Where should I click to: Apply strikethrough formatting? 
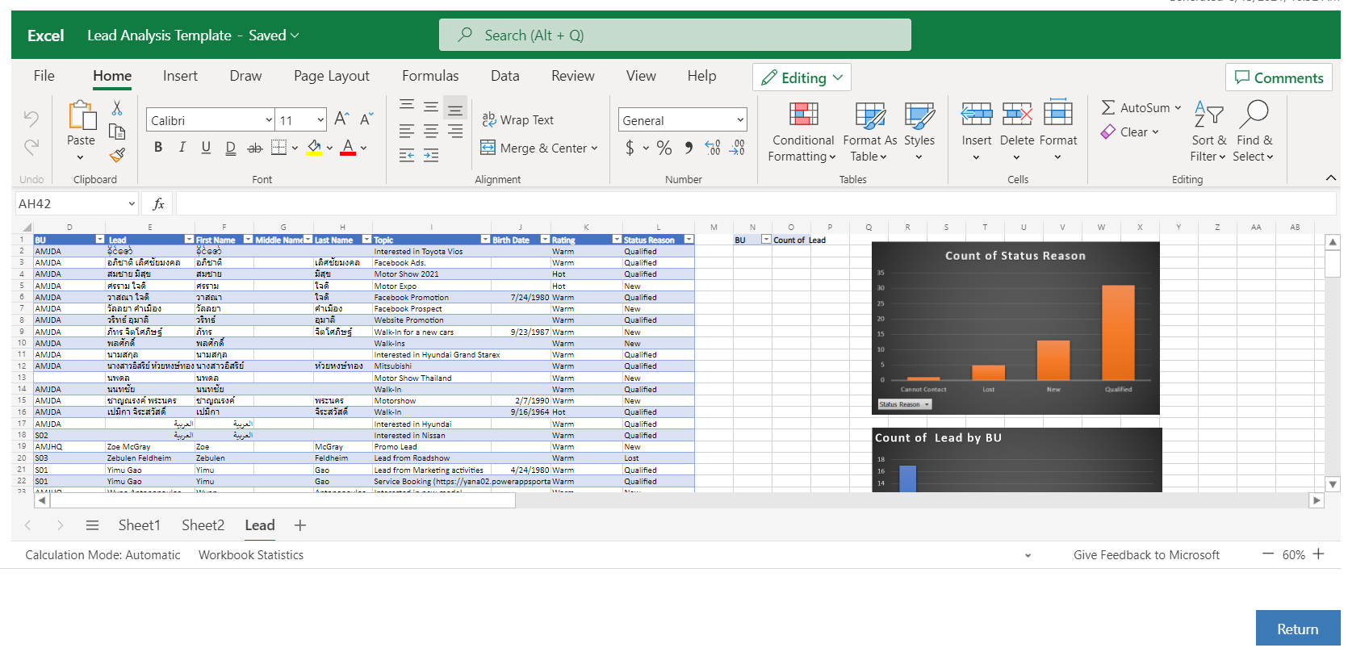click(254, 148)
